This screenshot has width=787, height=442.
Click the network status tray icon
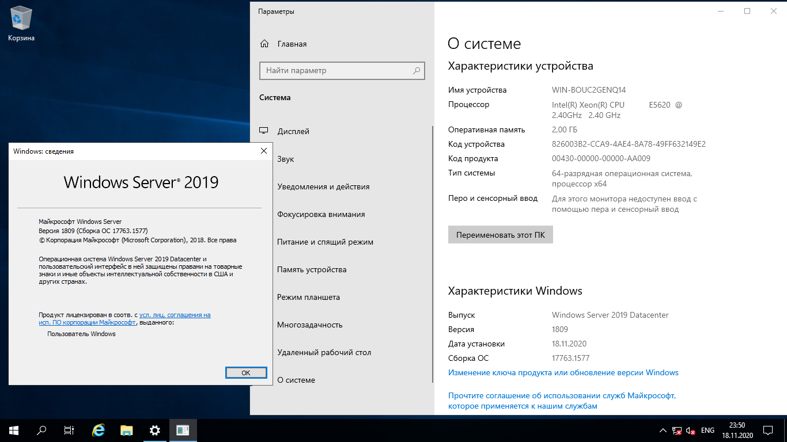(x=678, y=430)
